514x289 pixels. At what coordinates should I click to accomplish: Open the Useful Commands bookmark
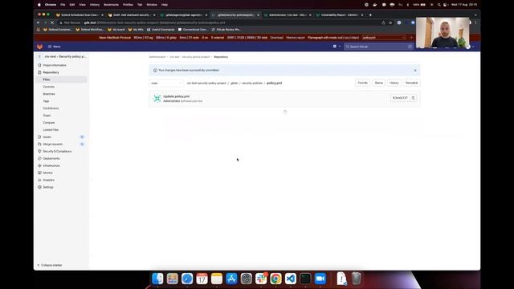161,30
